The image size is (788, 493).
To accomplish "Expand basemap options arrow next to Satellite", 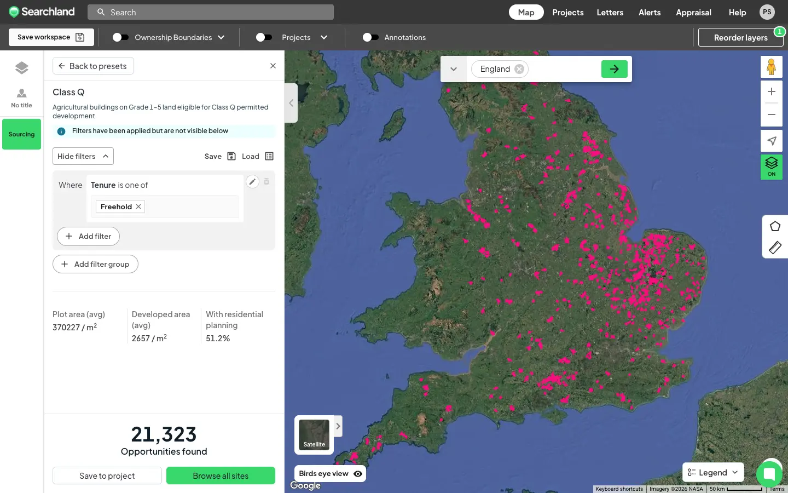I will (338, 426).
